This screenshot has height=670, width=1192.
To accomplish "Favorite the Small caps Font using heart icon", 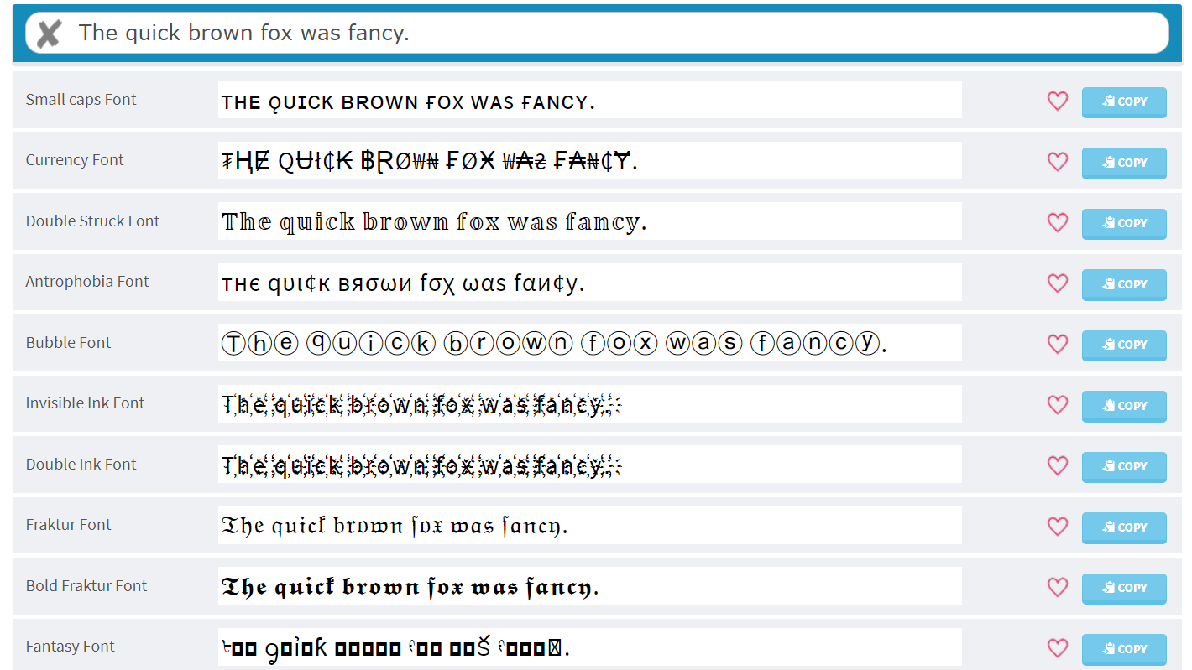I will (1057, 100).
